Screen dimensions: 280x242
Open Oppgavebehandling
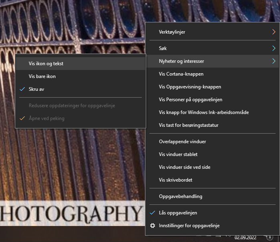(x=212, y=196)
